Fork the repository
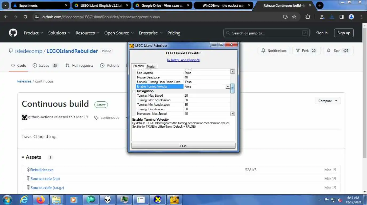The height and width of the screenshot is (205, 367). (306, 50)
